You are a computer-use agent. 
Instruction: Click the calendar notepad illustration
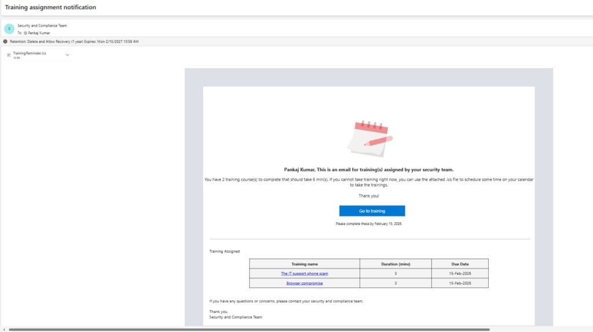coord(369,138)
